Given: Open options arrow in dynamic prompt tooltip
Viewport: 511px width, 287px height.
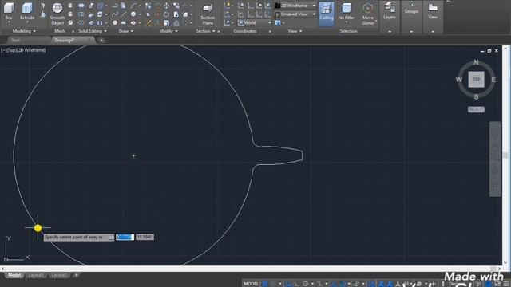Looking at the screenshot, I should coord(111,238).
